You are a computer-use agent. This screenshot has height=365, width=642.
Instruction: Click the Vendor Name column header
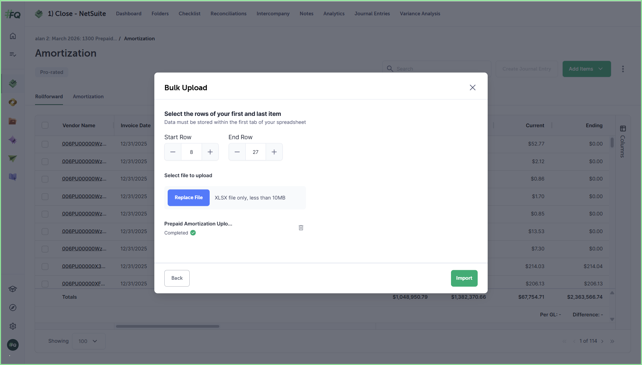pos(79,126)
